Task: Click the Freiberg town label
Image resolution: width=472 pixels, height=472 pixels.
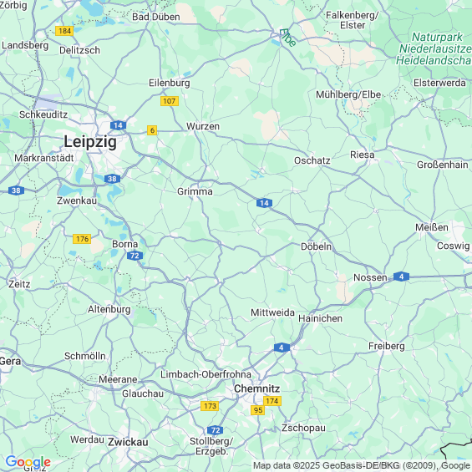Action: 387,346
